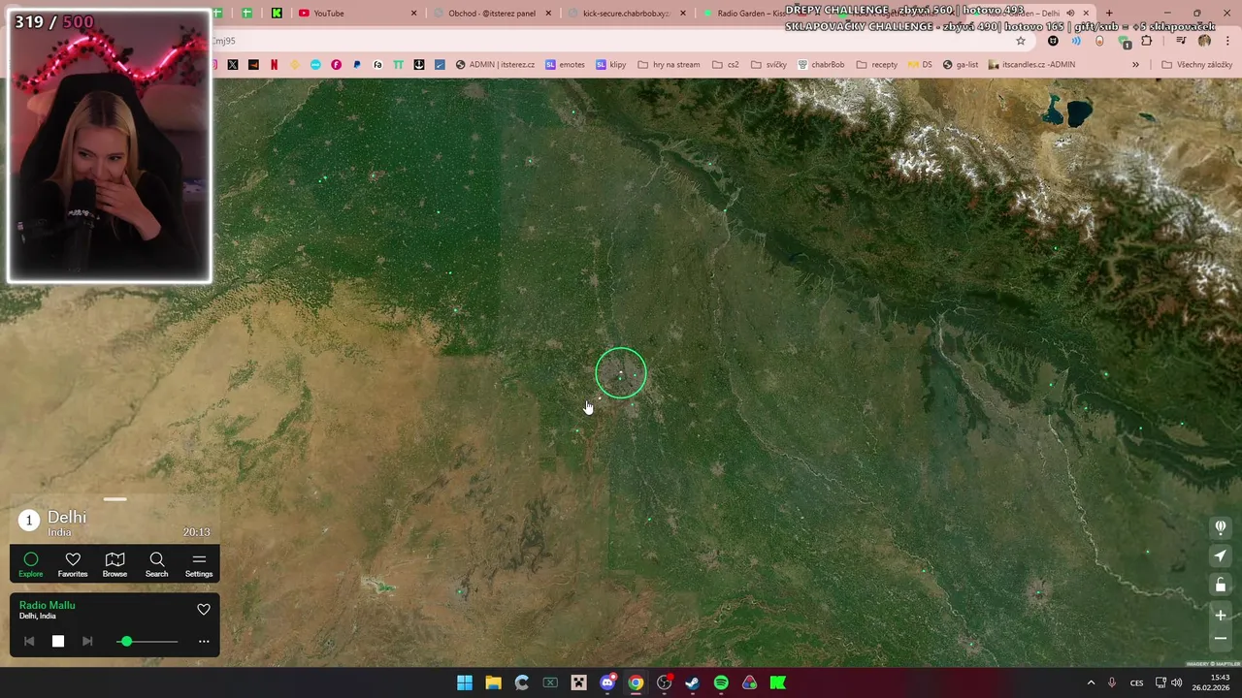1242x698 pixels.
Task: Open Google Chrome from the taskbar
Action: tap(636, 682)
